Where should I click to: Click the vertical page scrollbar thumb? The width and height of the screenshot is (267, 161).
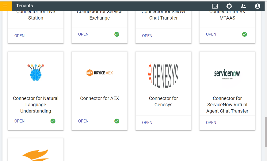pyautogui.click(x=265, y=131)
